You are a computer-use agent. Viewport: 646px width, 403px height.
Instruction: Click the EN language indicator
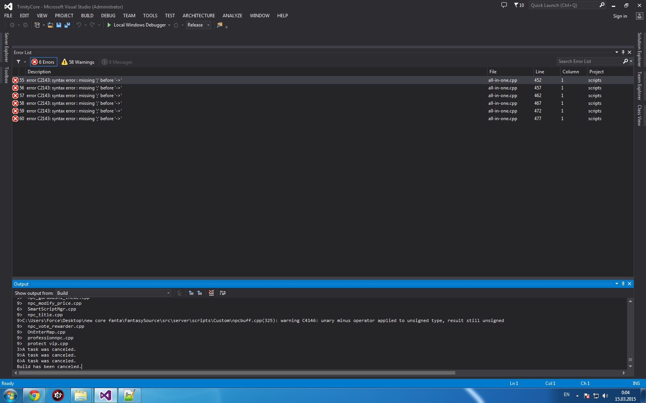click(x=566, y=395)
